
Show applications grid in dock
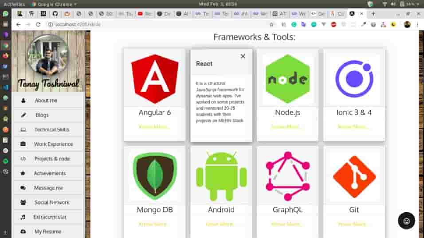tap(5, 232)
